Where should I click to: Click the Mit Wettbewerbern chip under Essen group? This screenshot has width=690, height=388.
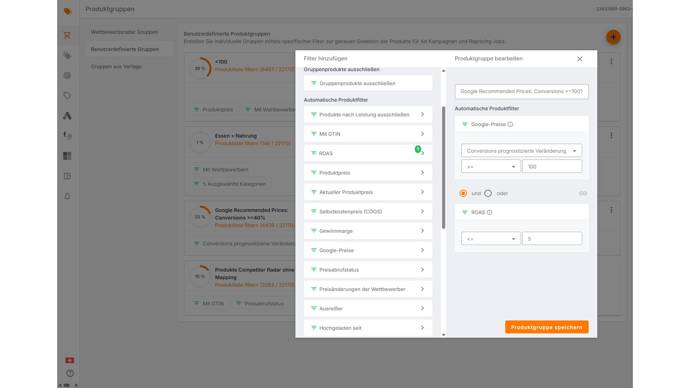pos(222,169)
